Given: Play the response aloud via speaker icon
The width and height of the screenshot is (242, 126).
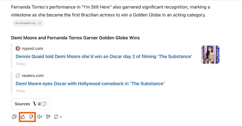Looking at the screenshot, I should coord(40,117).
